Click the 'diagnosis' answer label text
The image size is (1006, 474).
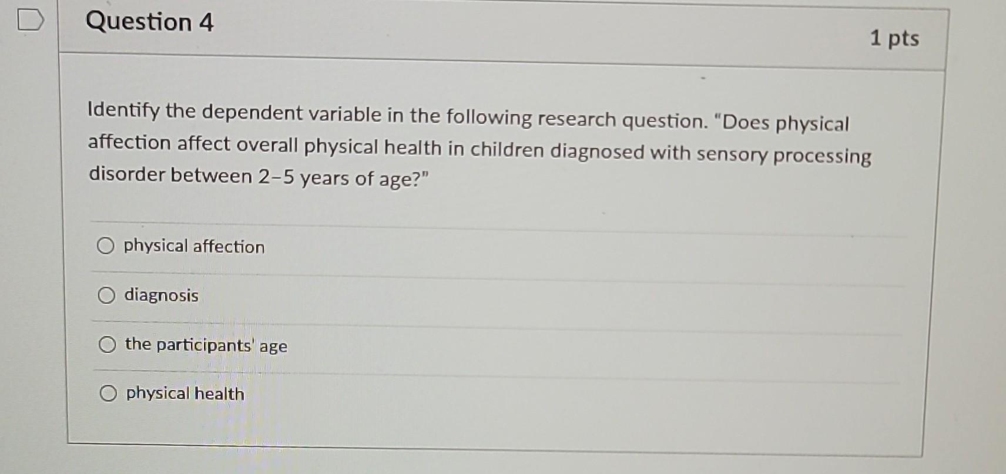[160, 295]
